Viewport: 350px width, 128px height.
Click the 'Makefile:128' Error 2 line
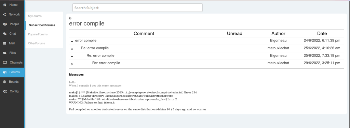pos(123,99)
